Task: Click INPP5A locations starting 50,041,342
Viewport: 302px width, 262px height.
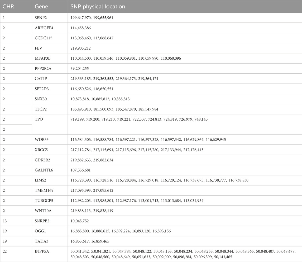Action: point(183,254)
